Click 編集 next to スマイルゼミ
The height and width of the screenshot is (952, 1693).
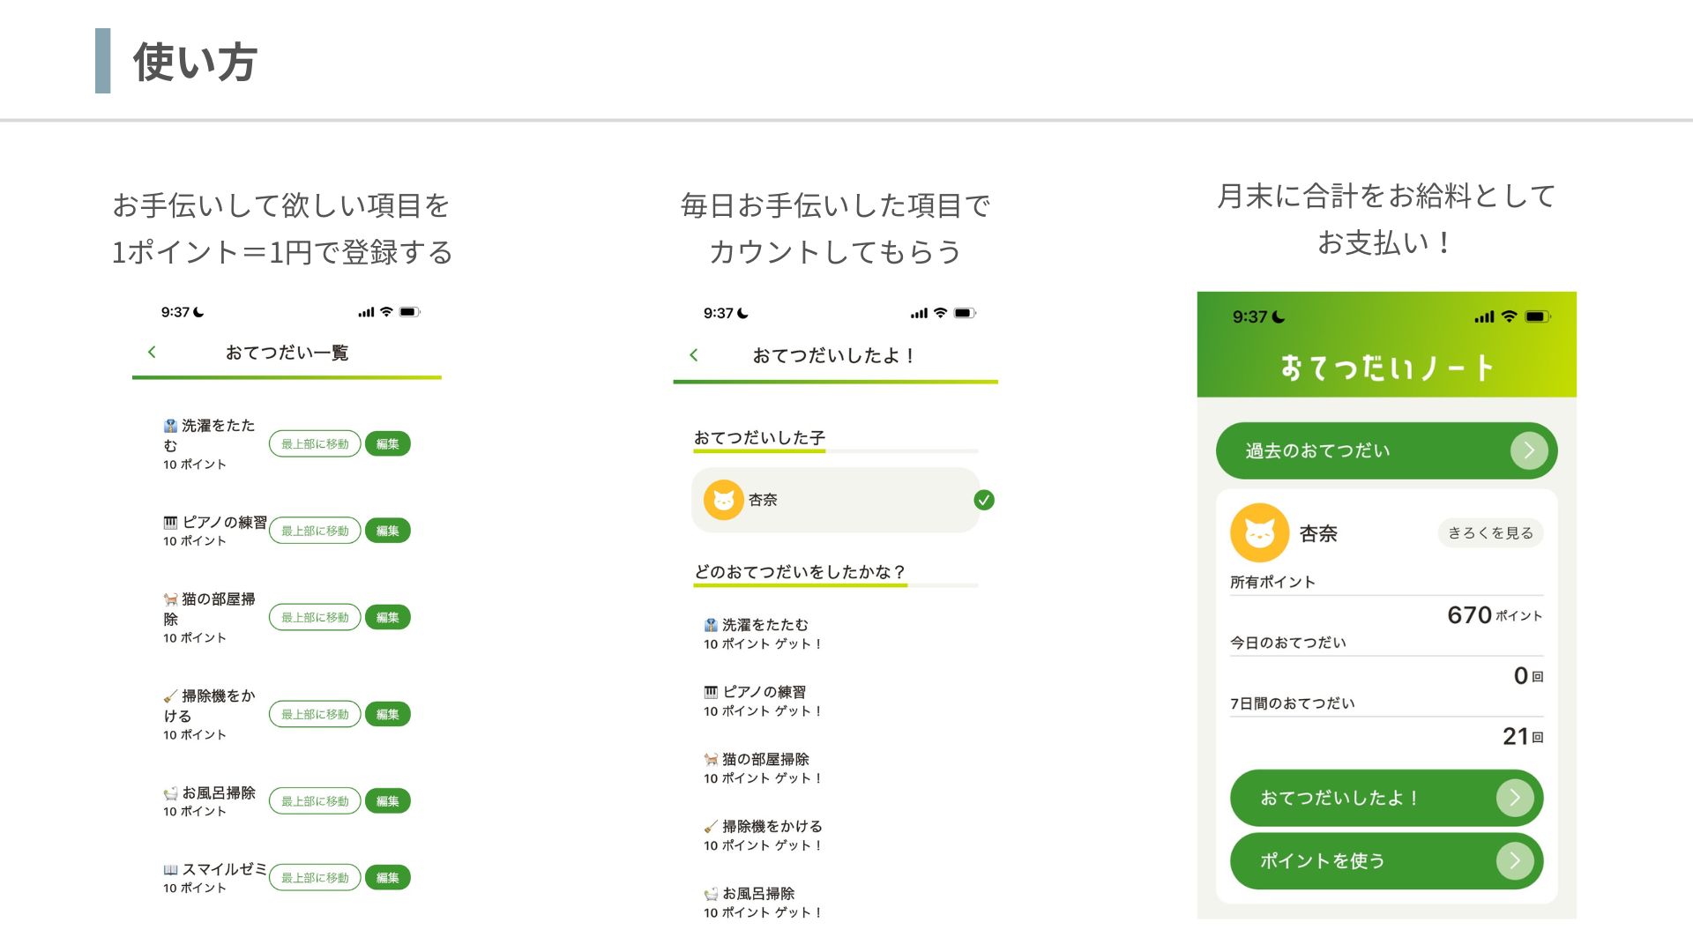point(388,877)
